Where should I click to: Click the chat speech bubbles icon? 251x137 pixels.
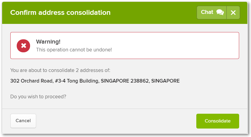tap(220, 12)
